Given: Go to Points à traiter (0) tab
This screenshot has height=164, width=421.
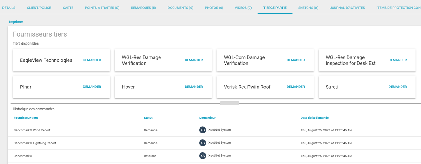Looking at the screenshot, I should tap(102, 7).
